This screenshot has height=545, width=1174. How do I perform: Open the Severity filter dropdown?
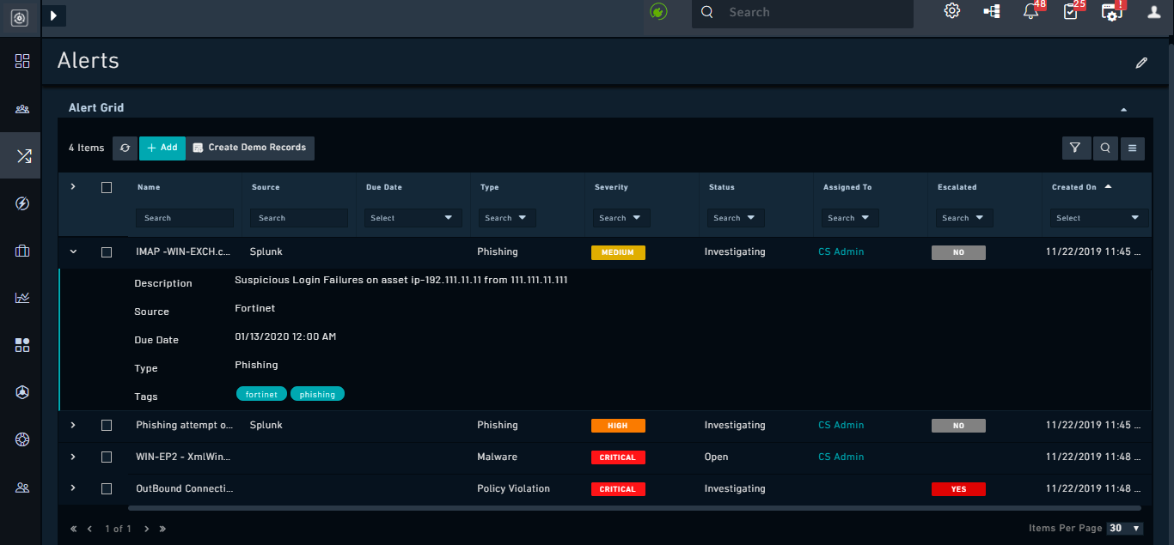(621, 218)
